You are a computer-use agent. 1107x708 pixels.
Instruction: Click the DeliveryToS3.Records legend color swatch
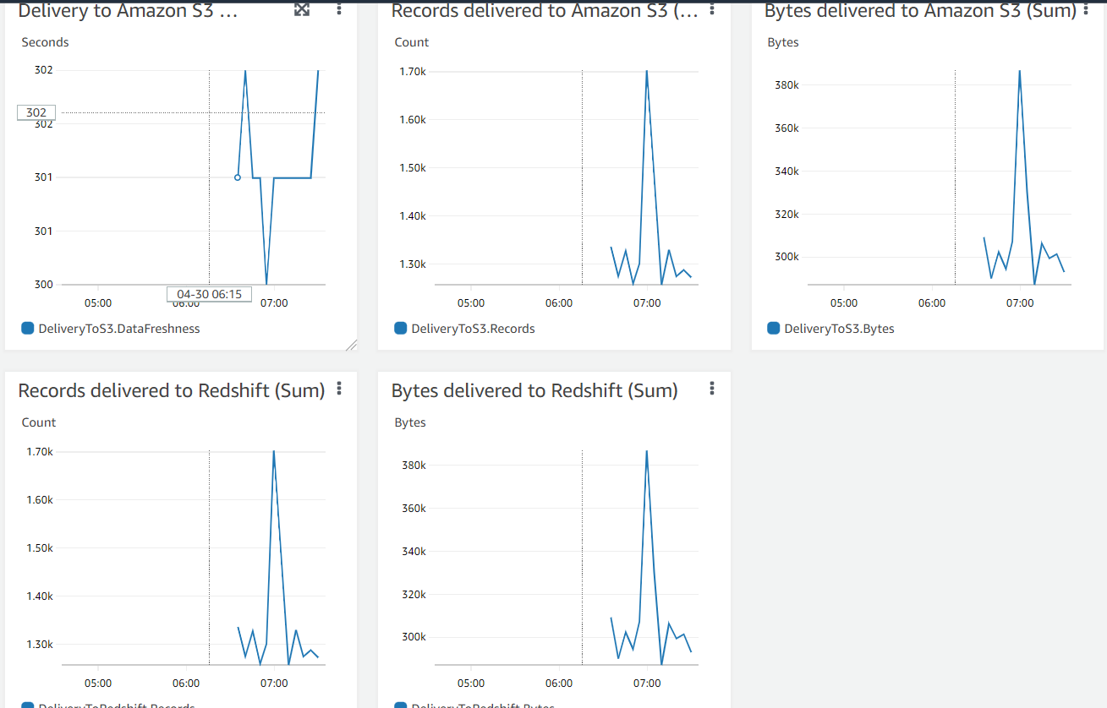pyautogui.click(x=400, y=328)
